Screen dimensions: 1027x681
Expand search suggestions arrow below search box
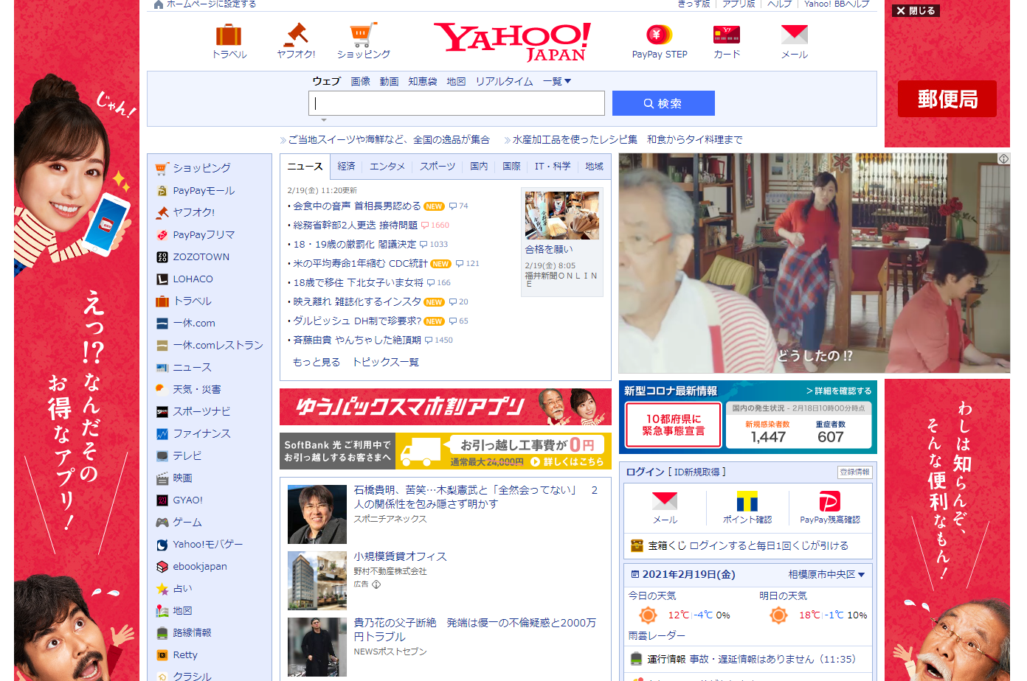click(323, 120)
